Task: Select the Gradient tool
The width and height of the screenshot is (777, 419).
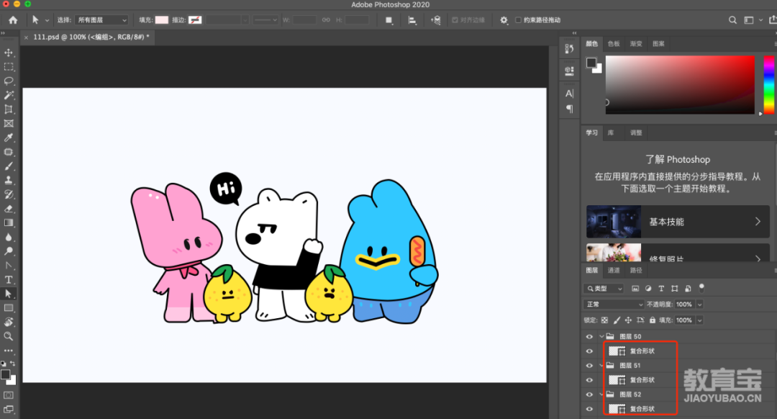Action: click(x=9, y=222)
